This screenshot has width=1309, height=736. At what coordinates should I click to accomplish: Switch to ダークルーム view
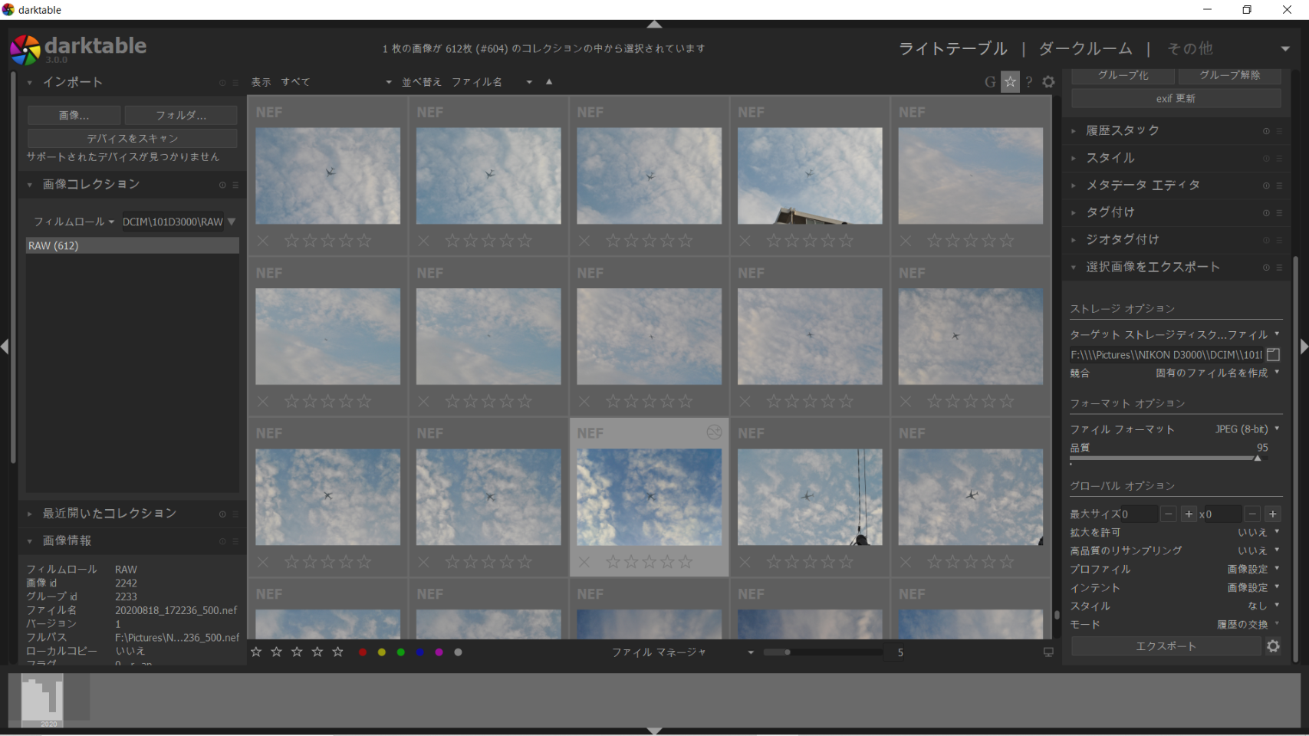tap(1084, 49)
